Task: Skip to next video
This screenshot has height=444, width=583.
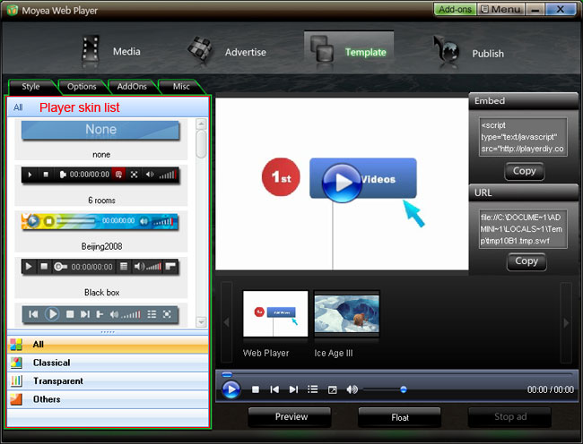Action: coord(293,389)
